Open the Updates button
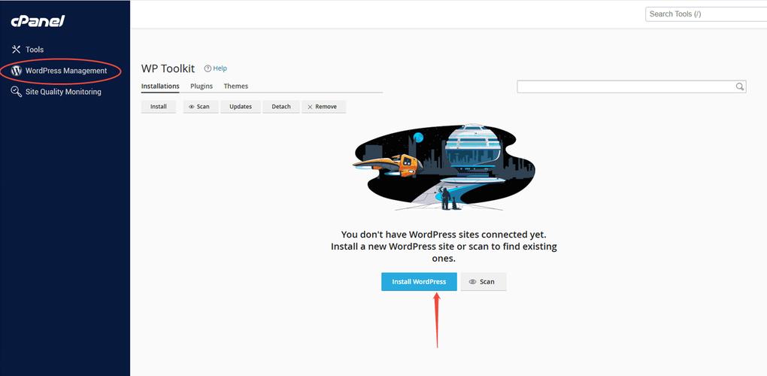This screenshot has height=376, width=767. click(241, 107)
